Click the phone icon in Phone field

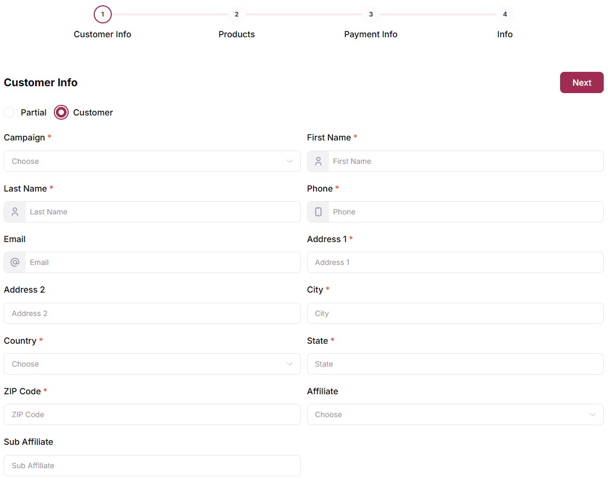tap(318, 212)
